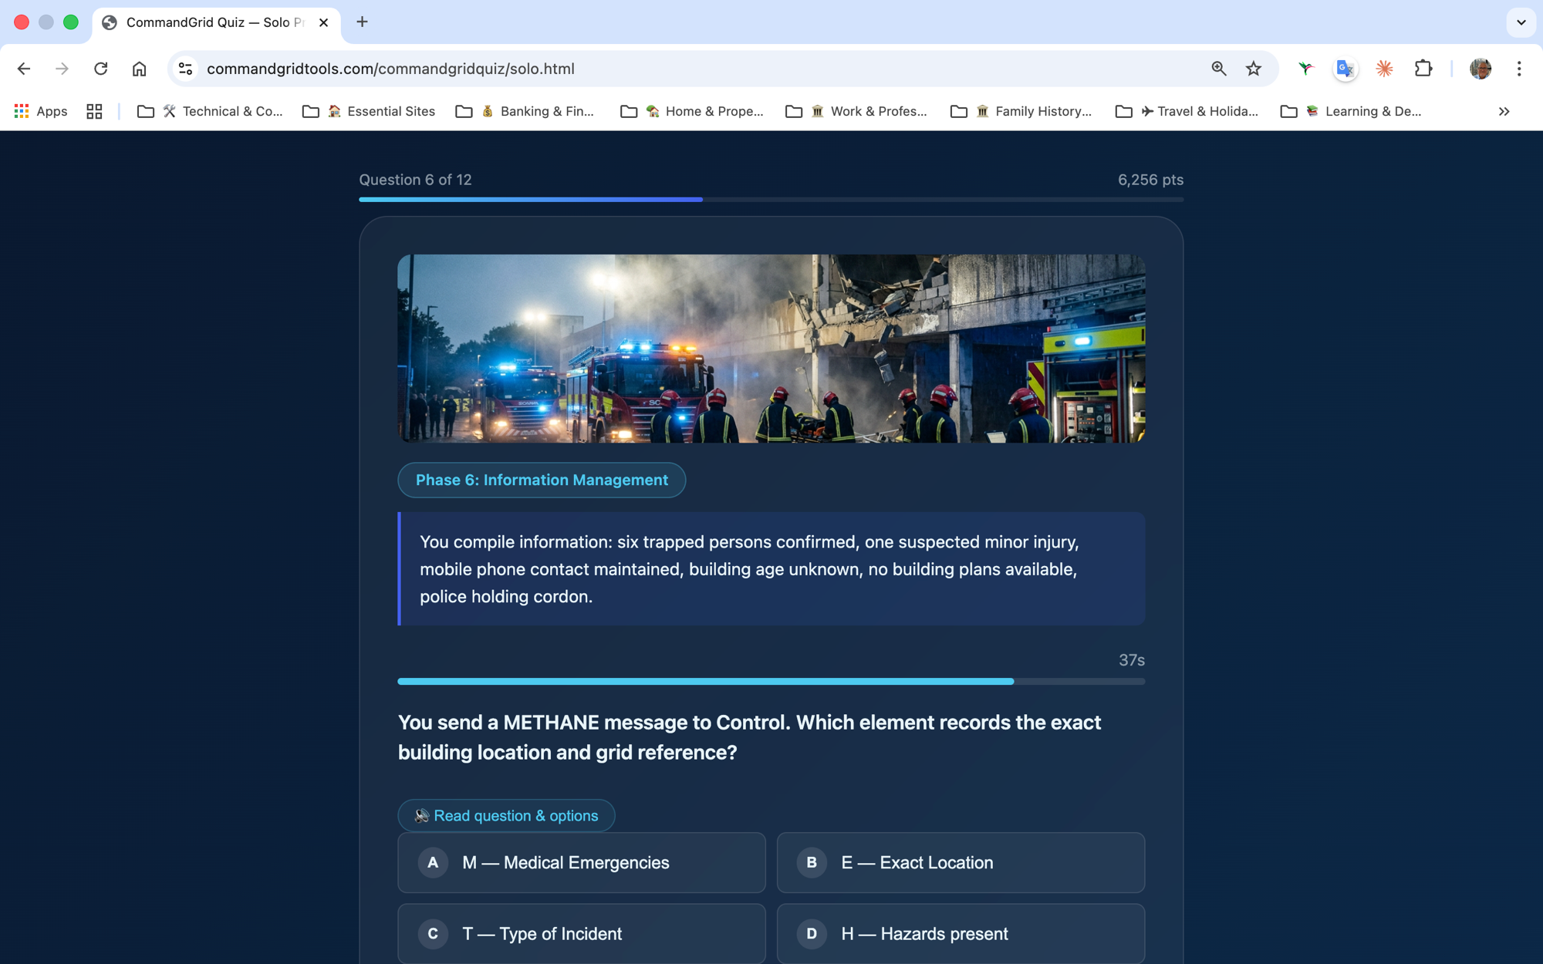1543x964 pixels.
Task: Open the Extensions puzzle icon
Action: point(1423,69)
